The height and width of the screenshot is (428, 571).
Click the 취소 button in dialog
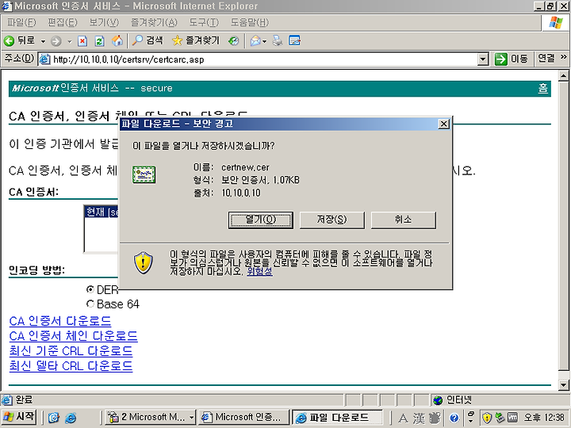(403, 220)
